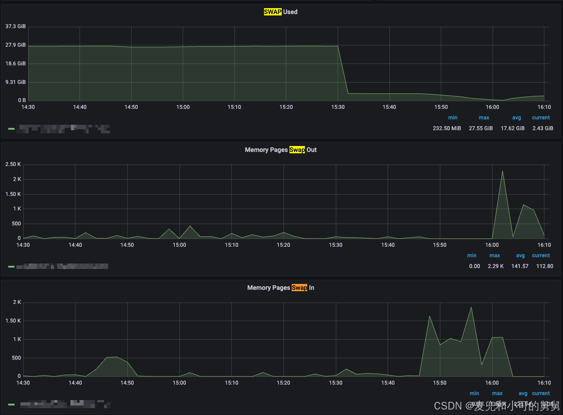563x415 pixels.
Task: Sort Swap In legend by min header
Action: point(474,393)
